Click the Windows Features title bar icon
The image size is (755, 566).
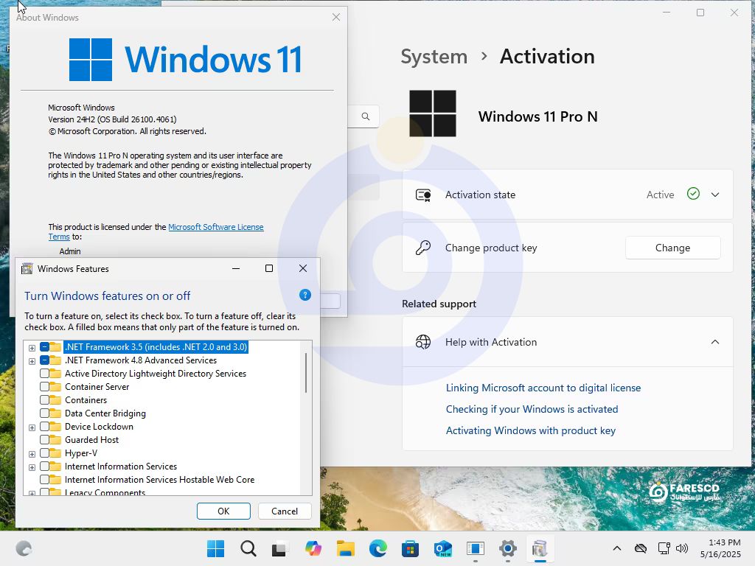point(27,268)
